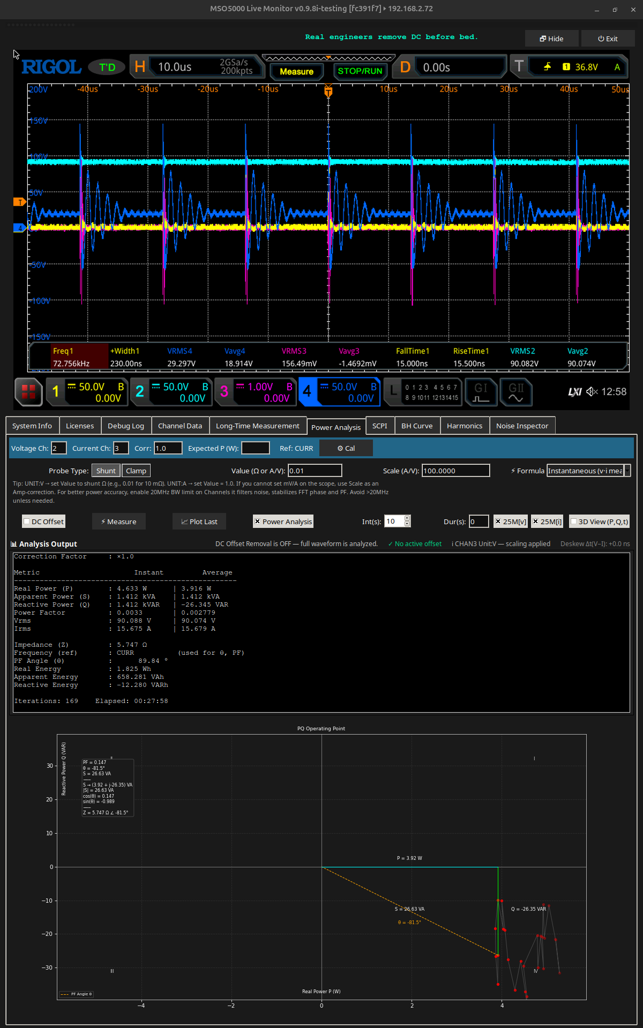
Task: Click the Expected P (W) input field
Action: [x=256, y=448]
